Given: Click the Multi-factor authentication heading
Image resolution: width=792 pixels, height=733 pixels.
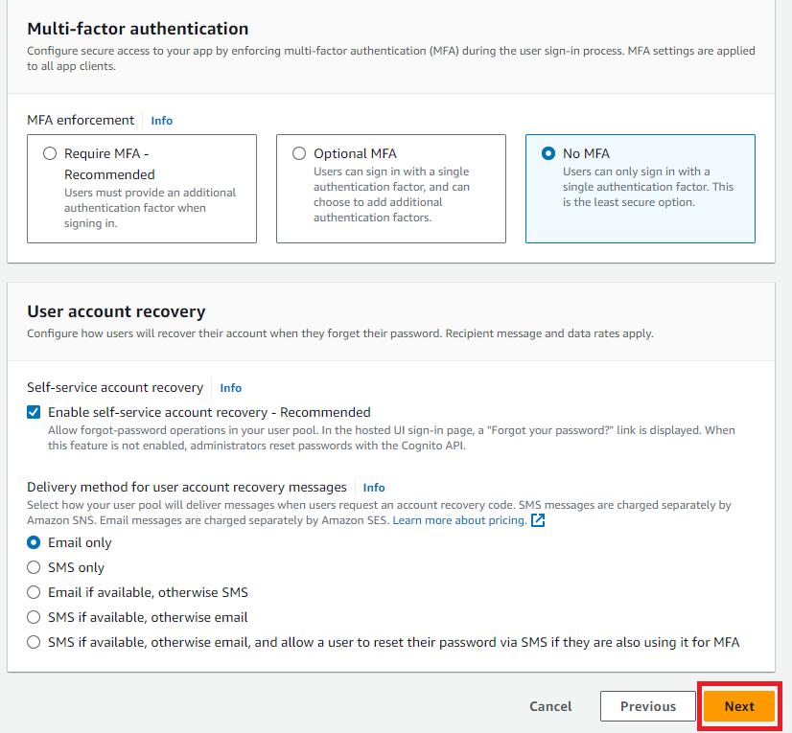Looking at the screenshot, I should (137, 29).
